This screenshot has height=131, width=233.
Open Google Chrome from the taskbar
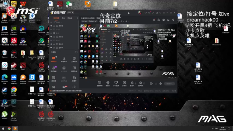(x=9, y=128)
